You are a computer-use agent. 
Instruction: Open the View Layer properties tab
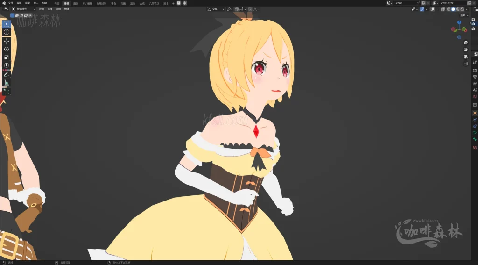[475, 84]
